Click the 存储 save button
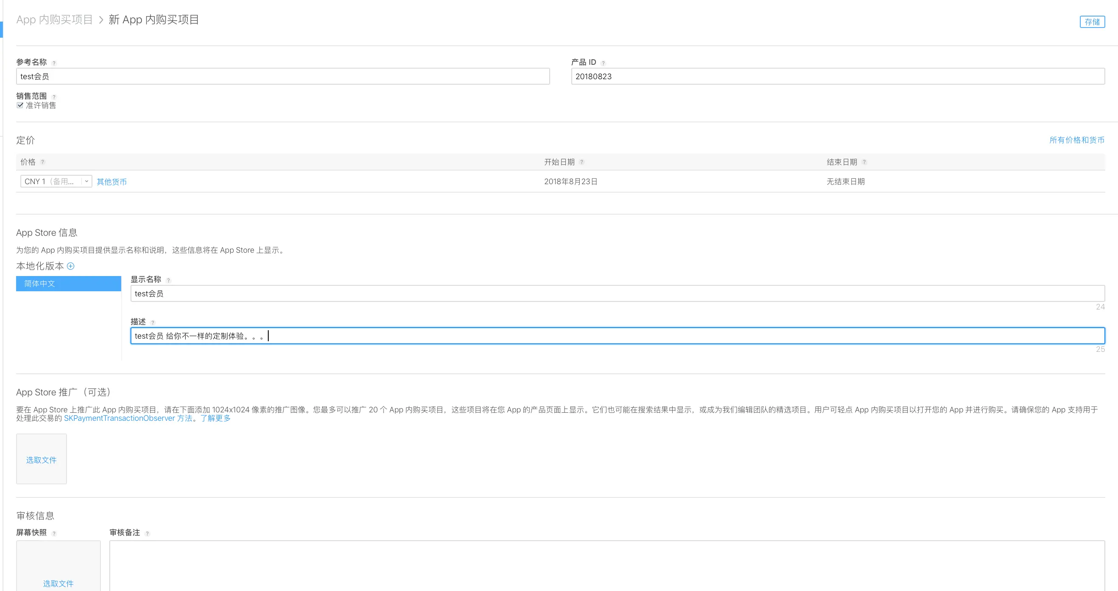1118x591 pixels. coord(1092,22)
